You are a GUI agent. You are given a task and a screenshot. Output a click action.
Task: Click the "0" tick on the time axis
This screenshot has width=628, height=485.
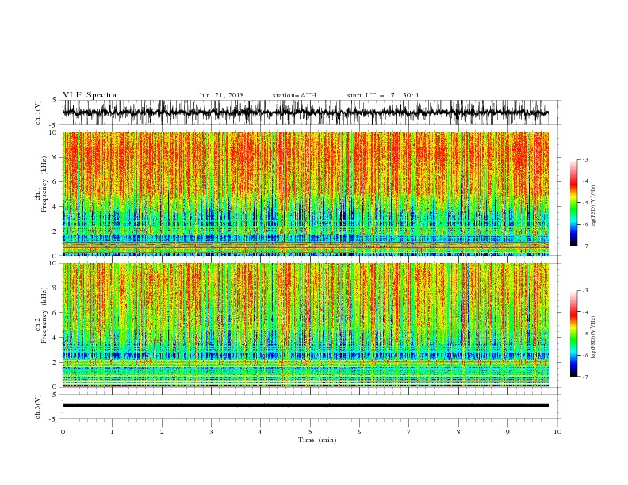63,432
